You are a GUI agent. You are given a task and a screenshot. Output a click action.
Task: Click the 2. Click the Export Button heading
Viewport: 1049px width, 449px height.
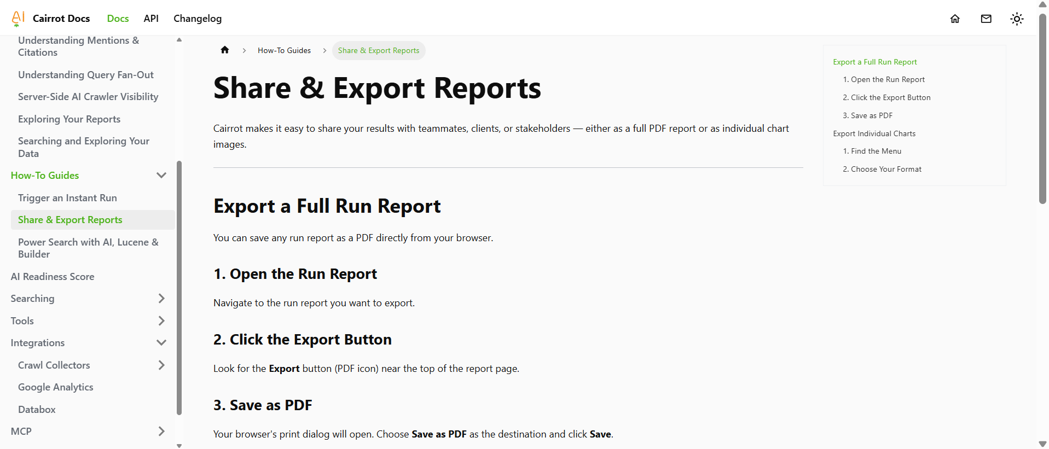tap(302, 340)
